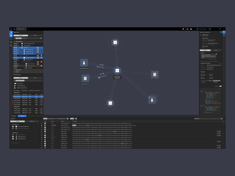Collapse the Cluster #1 tree node
The width and height of the screenshot is (235, 176).
point(20,56)
